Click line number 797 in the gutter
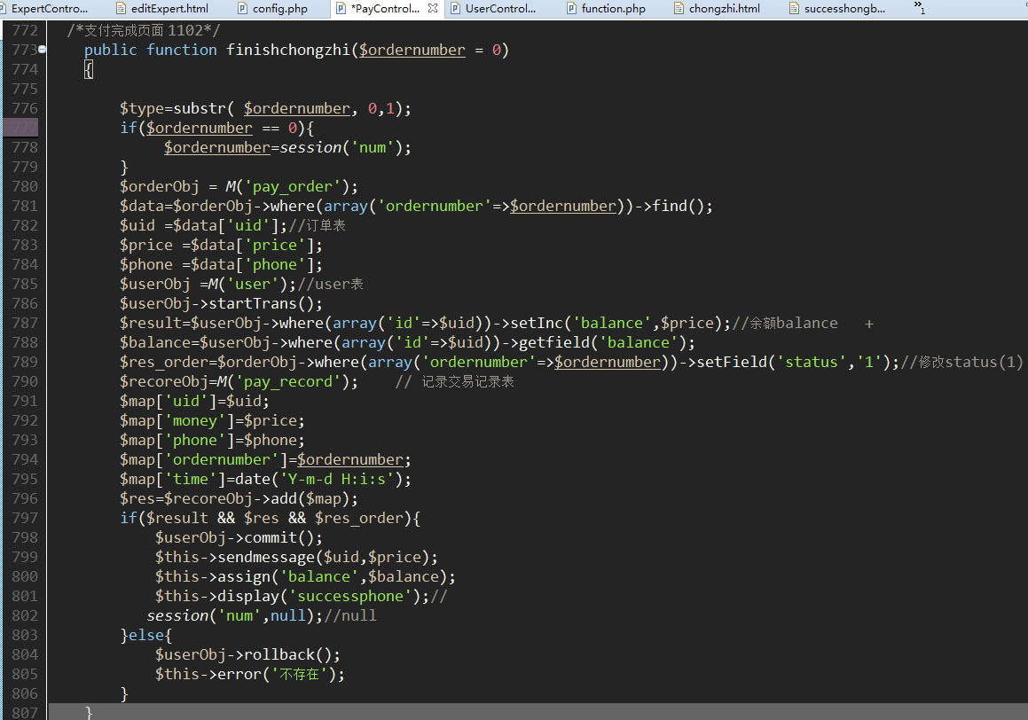The width and height of the screenshot is (1028, 720). click(x=25, y=518)
